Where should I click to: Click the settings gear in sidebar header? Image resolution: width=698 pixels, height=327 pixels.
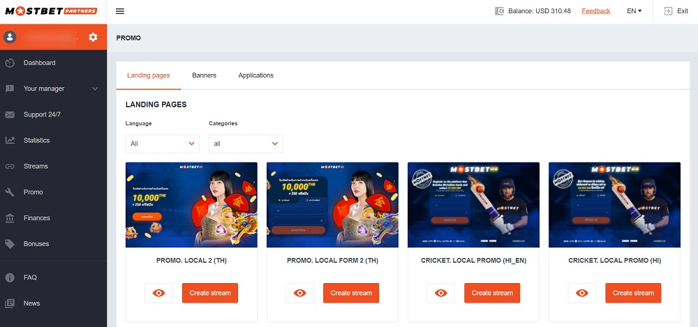click(93, 37)
